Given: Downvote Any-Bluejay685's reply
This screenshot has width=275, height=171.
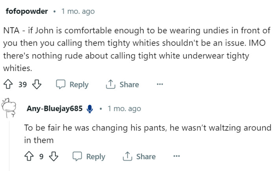Looking at the screenshot, I should coord(53,156).
